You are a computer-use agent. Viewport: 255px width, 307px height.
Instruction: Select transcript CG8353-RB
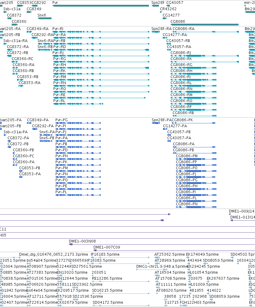pyautogui.click(x=28, y=77)
